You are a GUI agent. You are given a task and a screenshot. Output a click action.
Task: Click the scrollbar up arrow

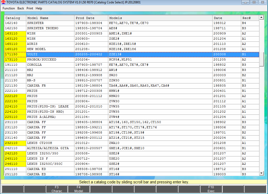261,17
